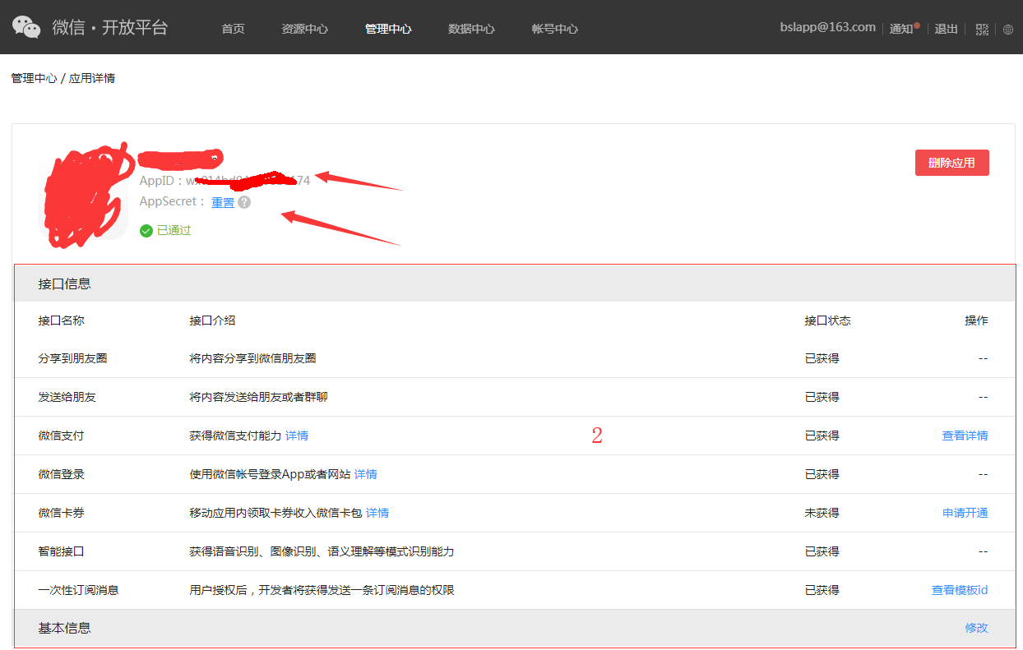
Task: Click 应用详情 in the breadcrumb
Action: pos(92,78)
